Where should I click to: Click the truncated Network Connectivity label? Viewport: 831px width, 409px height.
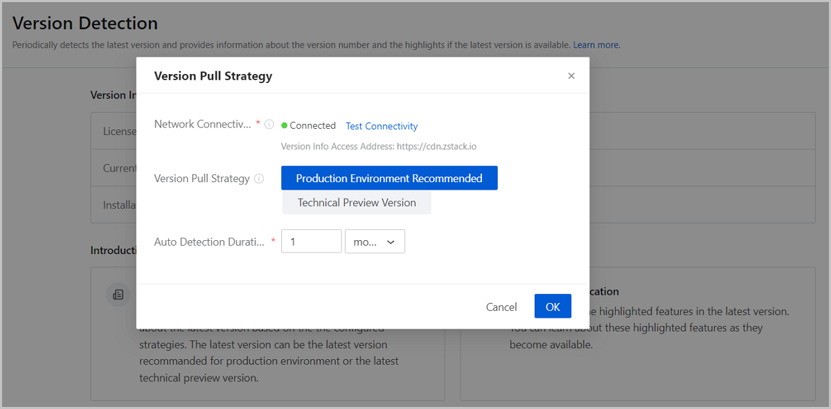(x=202, y=125)
